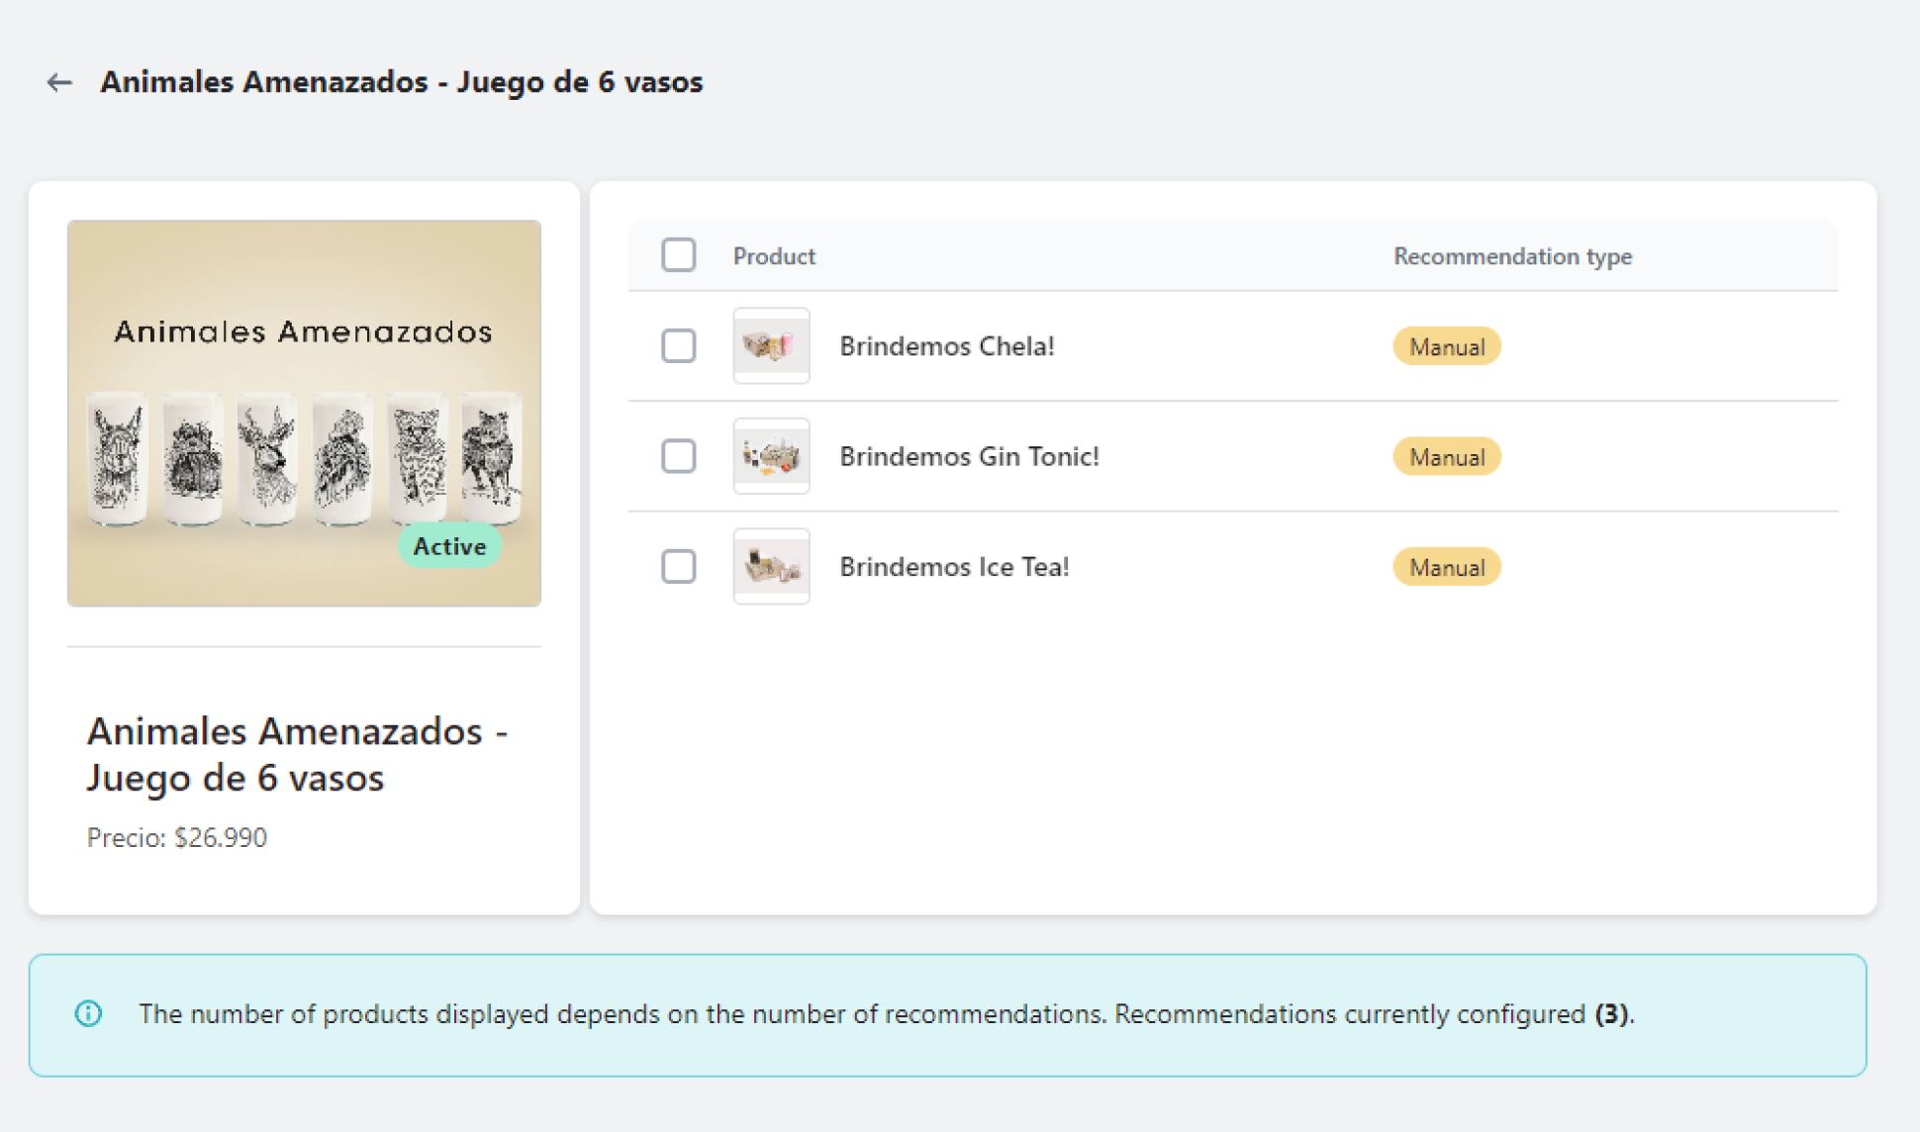Click Manual badge for Brindemos Ice Tea!
The image size is (1920, 1132).
pyautogui.click(x=1446, y=568)
